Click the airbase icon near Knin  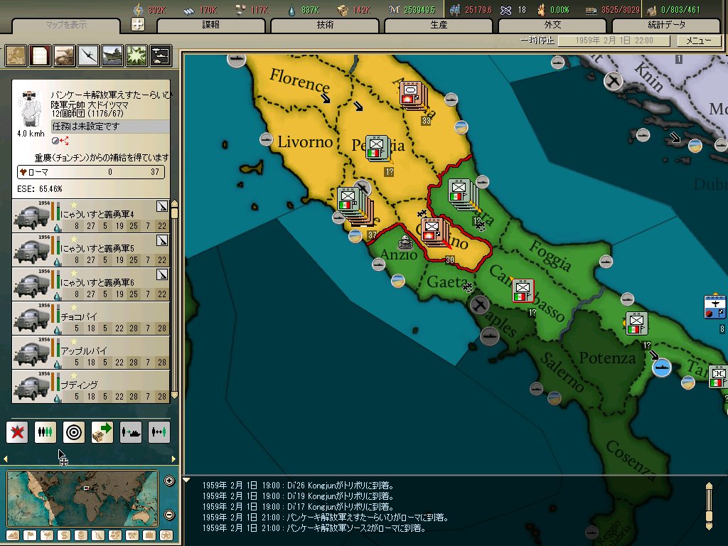coord(613,81)
